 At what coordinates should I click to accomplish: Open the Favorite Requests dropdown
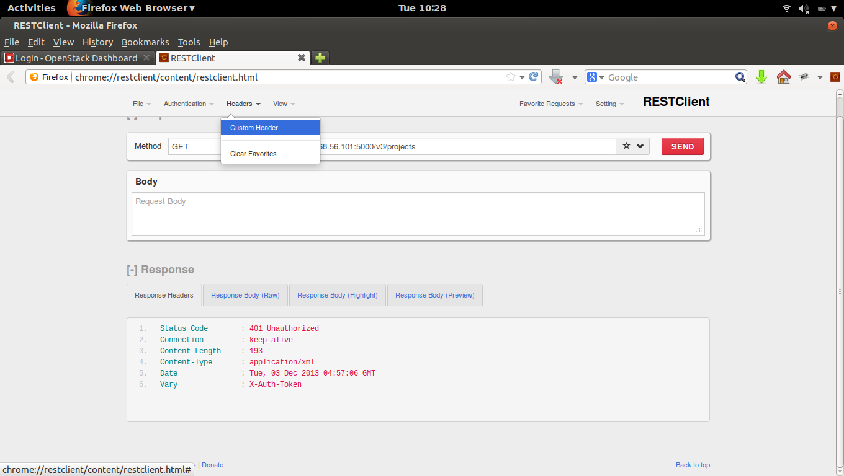click(551, 104)
